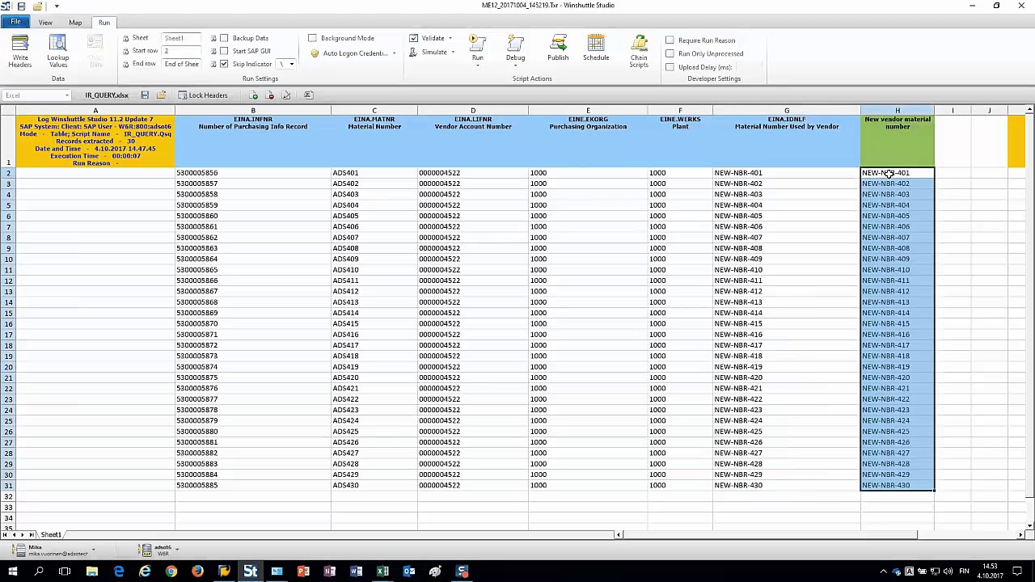Click the Lock Headers button
The image size is (1035, 582).
(203, 95)
